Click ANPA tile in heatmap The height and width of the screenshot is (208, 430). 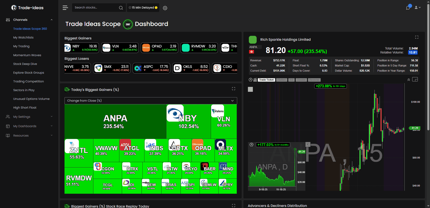[x=115, y=121]
